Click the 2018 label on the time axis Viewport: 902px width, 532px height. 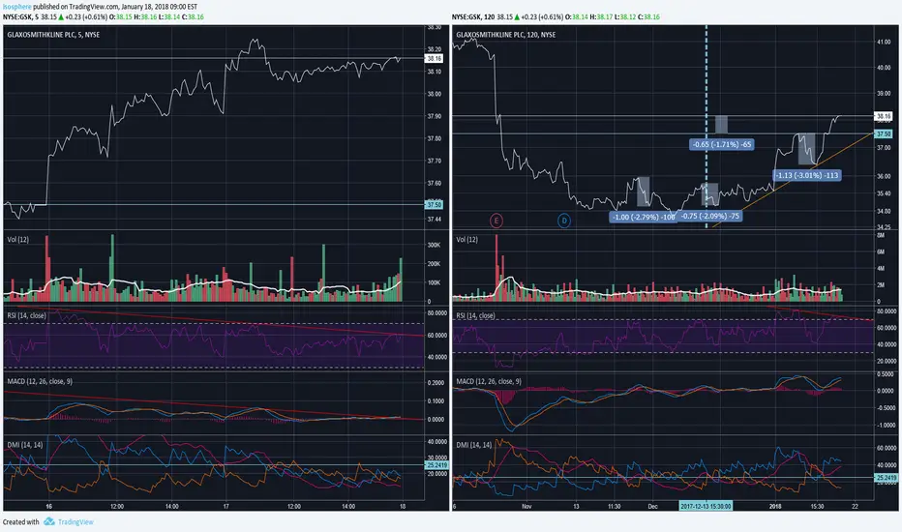775,507
